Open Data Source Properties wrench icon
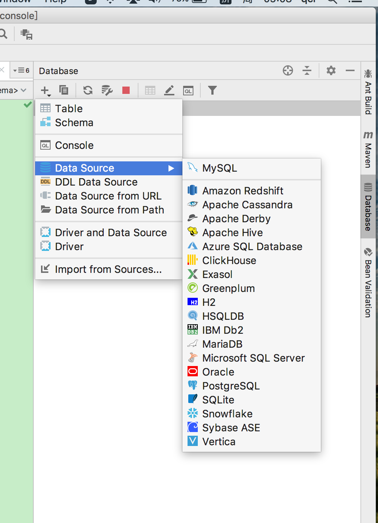The width and height of the screenshot is (378, 523). click(107, 90)
